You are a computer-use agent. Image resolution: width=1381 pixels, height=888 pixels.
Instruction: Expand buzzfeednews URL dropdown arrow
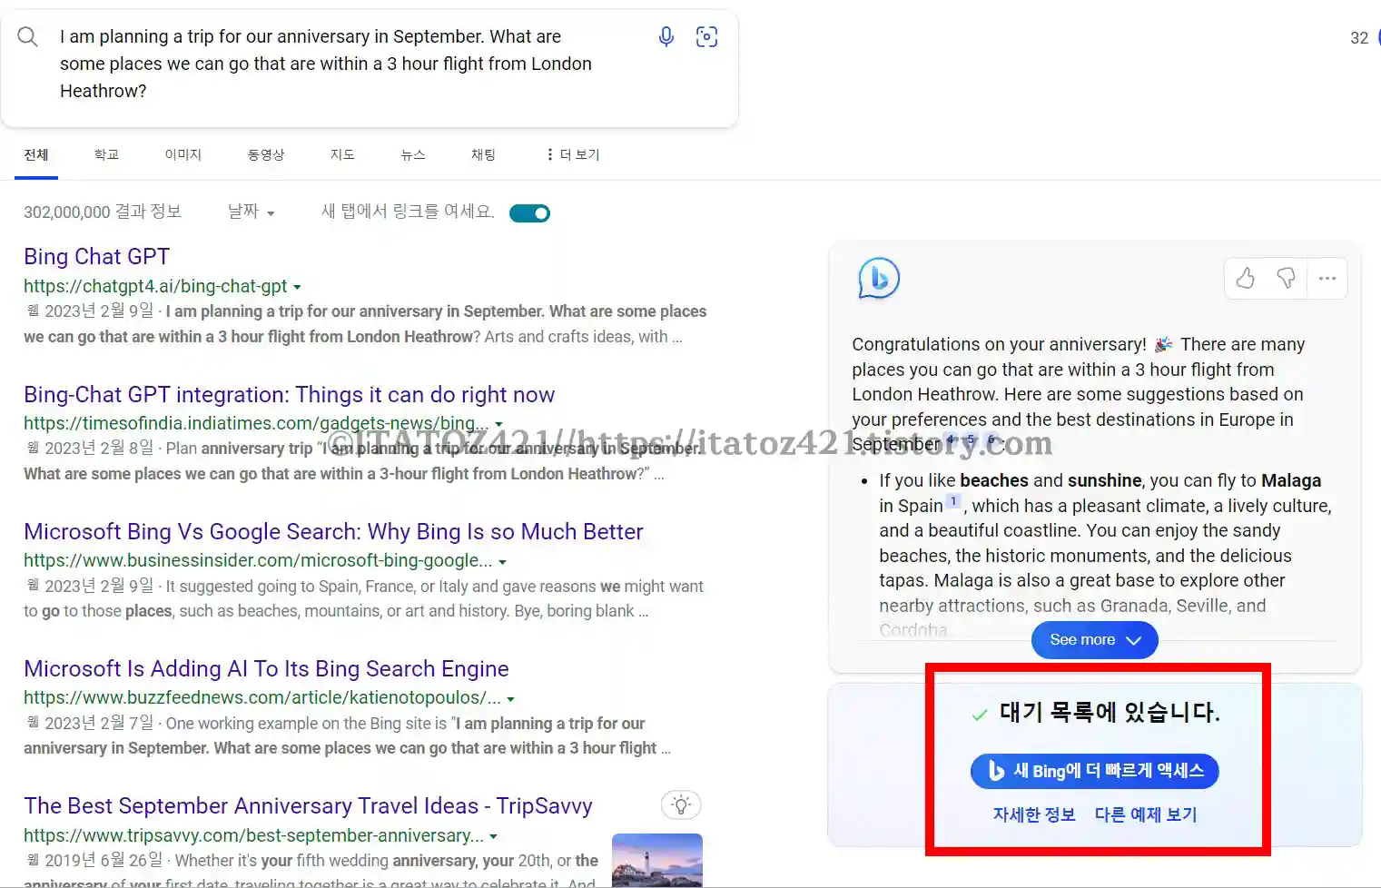pos(510,699)
